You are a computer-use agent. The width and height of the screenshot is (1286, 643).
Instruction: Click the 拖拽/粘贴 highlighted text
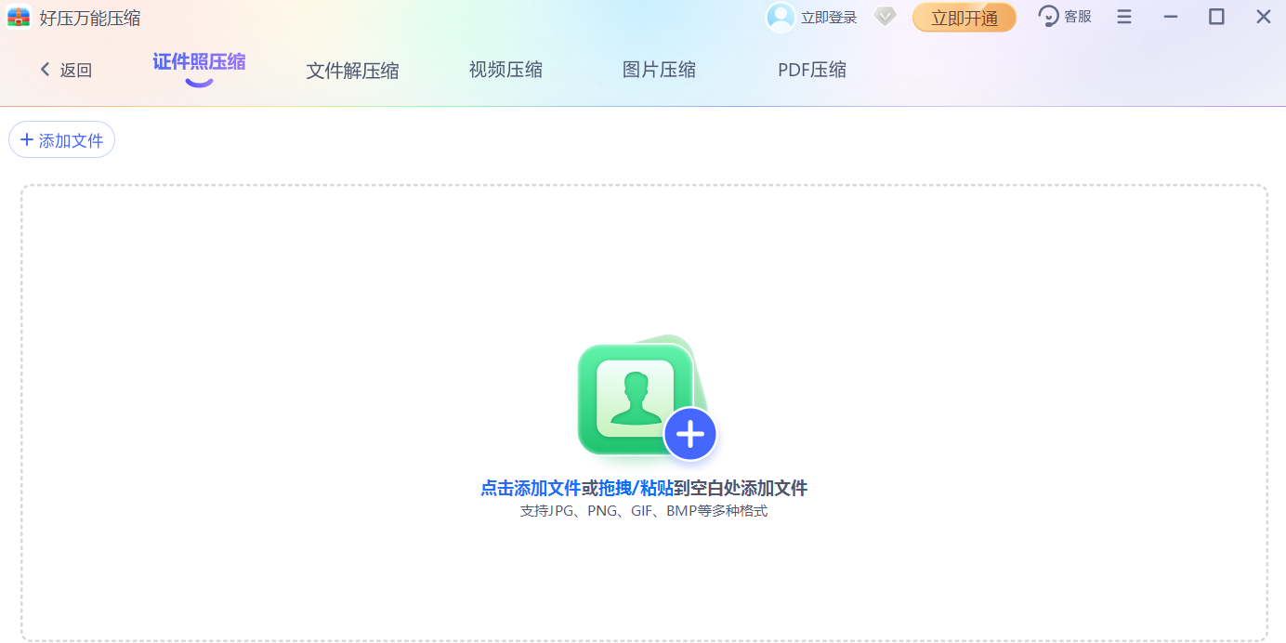(x=636, y=488)
